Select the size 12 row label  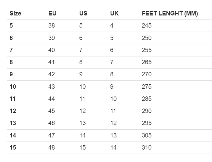click(x=13, y=111)
